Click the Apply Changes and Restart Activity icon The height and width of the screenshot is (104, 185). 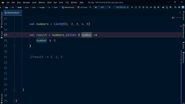(136, 7)
